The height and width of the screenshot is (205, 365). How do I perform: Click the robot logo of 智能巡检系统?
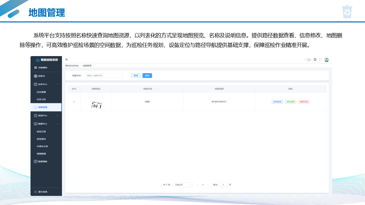tap(38, 60)
